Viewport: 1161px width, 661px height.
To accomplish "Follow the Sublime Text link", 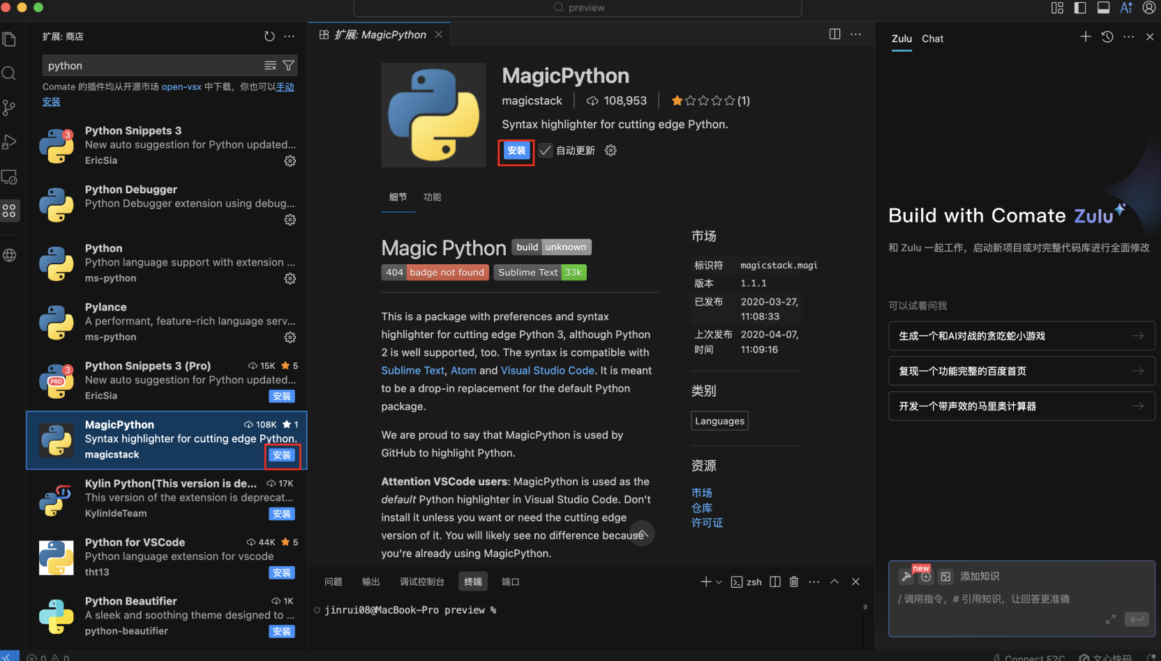I will point(412,371).
